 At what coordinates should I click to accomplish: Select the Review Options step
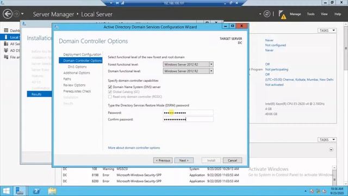tap(74, 85)
